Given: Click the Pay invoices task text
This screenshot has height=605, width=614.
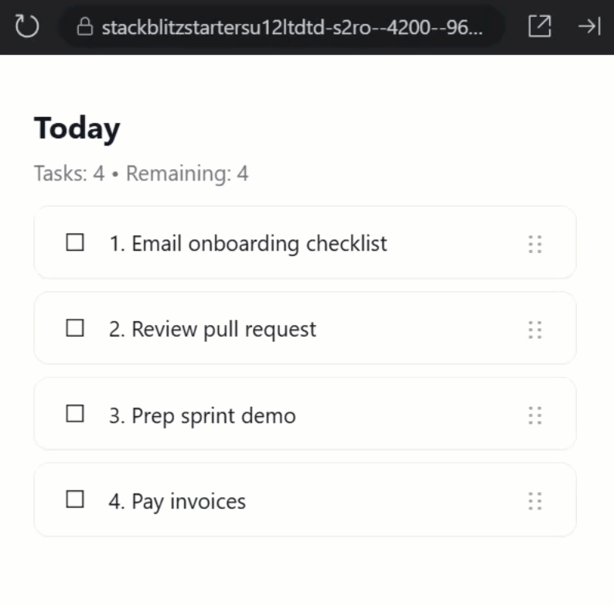Looking at the screenshot, I should pyautogui.click(x=177, y=501).
